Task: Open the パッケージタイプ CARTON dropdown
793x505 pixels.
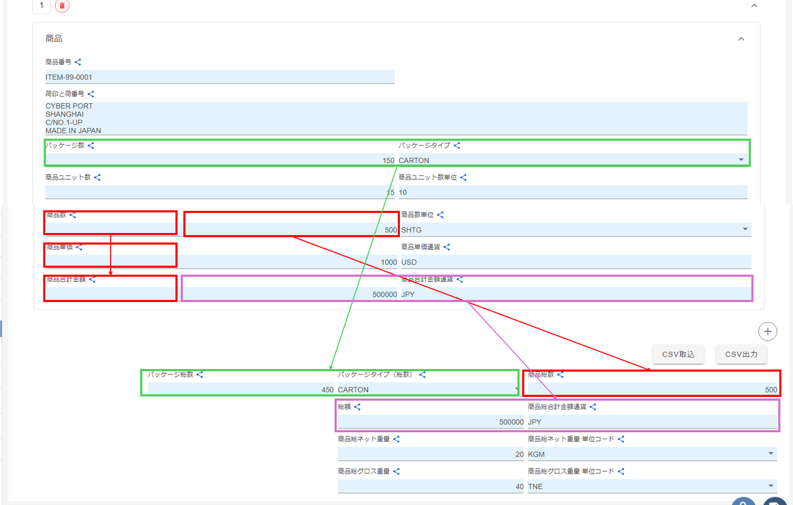Action: click(x=741, y=160)
